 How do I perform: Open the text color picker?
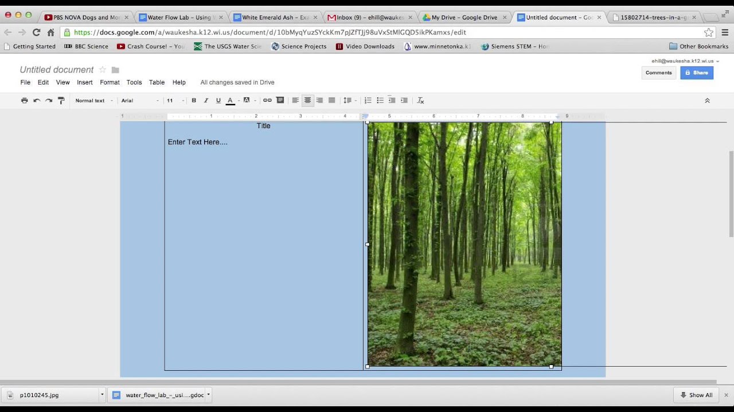(x=230, y=100)
